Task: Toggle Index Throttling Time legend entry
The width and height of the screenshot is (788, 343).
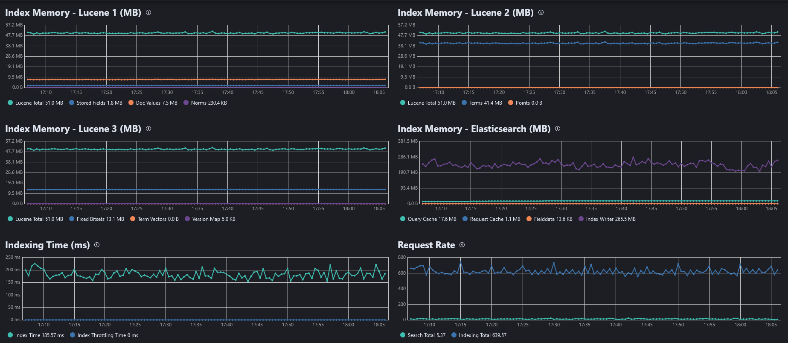Action: (x=104, y=335)
